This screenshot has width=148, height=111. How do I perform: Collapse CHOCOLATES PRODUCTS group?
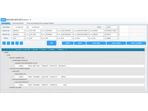point(11,80)
